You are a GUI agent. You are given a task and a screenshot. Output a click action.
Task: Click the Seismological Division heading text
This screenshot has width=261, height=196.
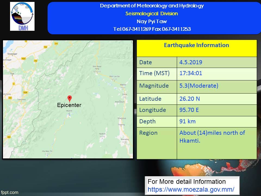[152, 14]
